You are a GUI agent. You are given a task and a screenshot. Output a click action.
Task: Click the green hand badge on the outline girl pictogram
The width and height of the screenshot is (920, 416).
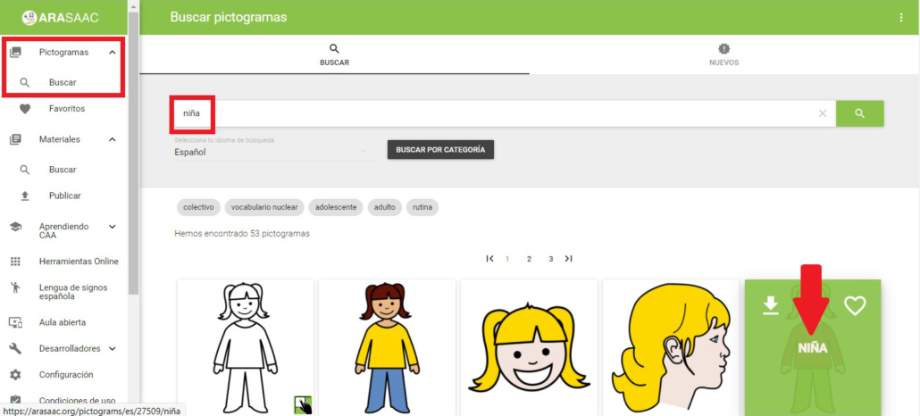(303, 404)
